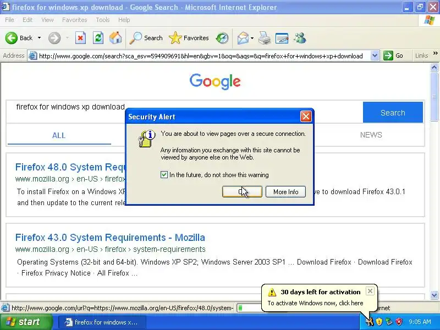Open the Messenger people icon
Image resolution: width=440 pixels, height=330 pixels.
[x=300, y=38]
